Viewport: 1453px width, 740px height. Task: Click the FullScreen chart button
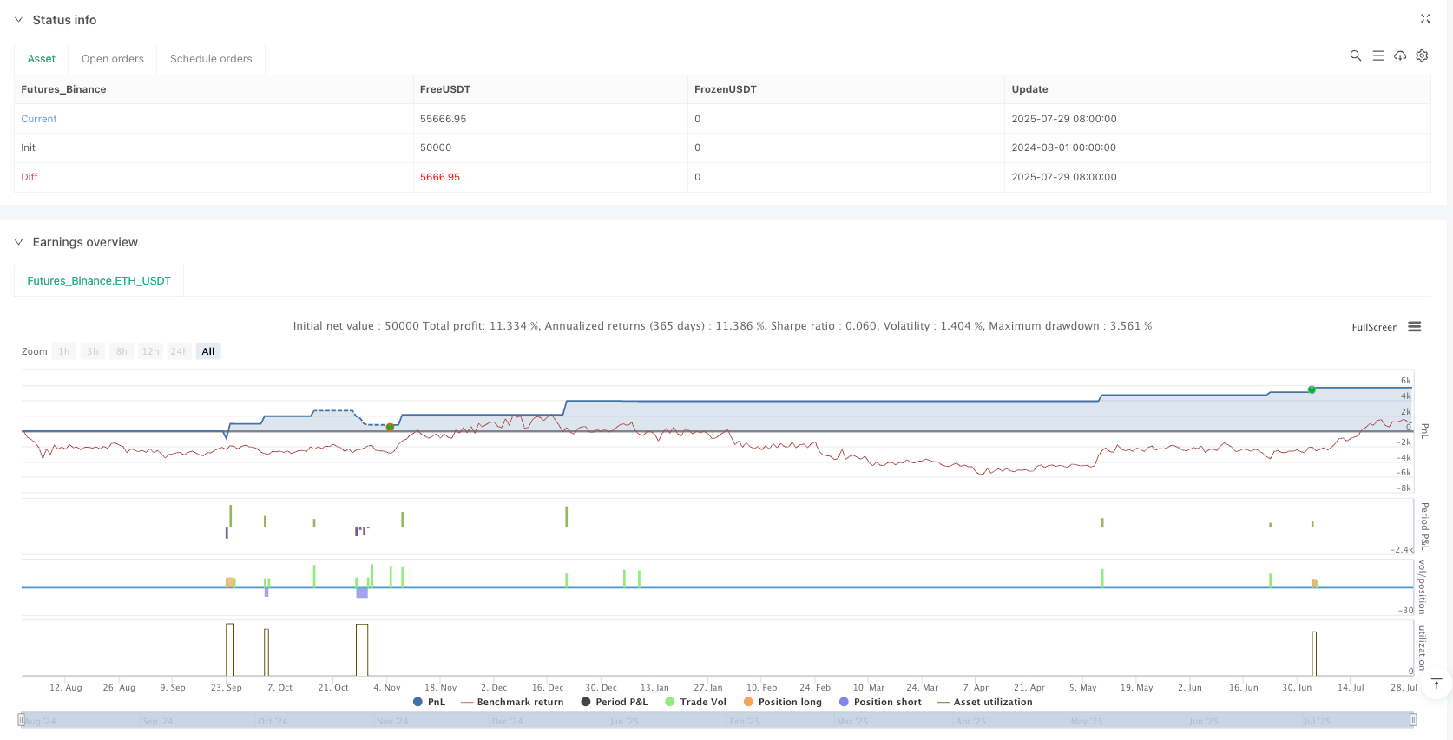[x=1374, y=327]
